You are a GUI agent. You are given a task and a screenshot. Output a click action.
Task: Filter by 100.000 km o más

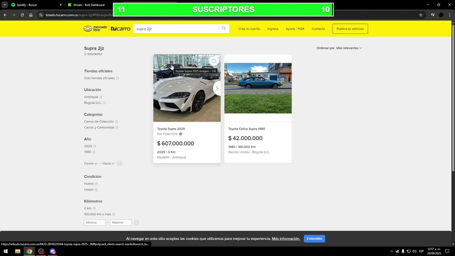[x=97, y=214]
